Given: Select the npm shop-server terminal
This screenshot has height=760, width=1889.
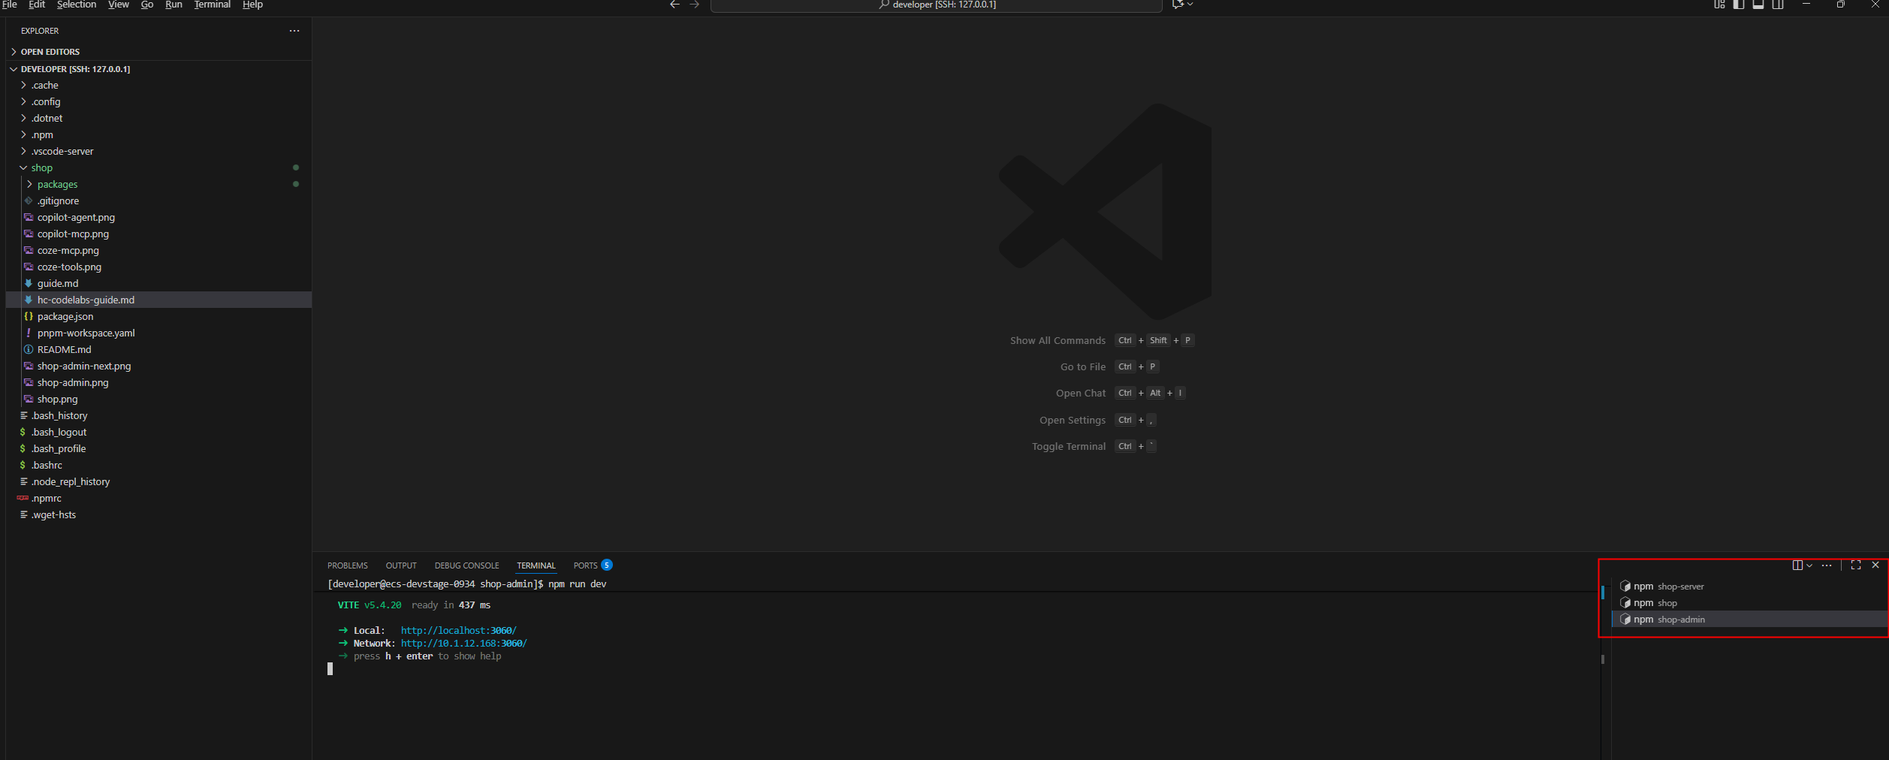Looking at the screenshot, I should 1668,587.
